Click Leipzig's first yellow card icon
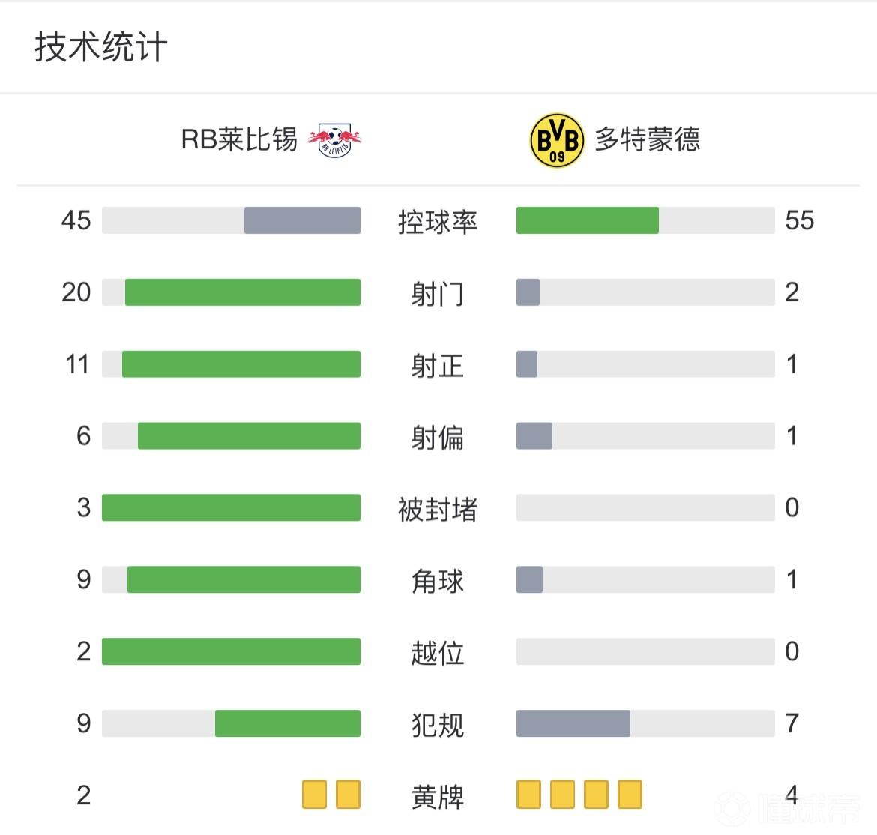 tap(314, 795)
